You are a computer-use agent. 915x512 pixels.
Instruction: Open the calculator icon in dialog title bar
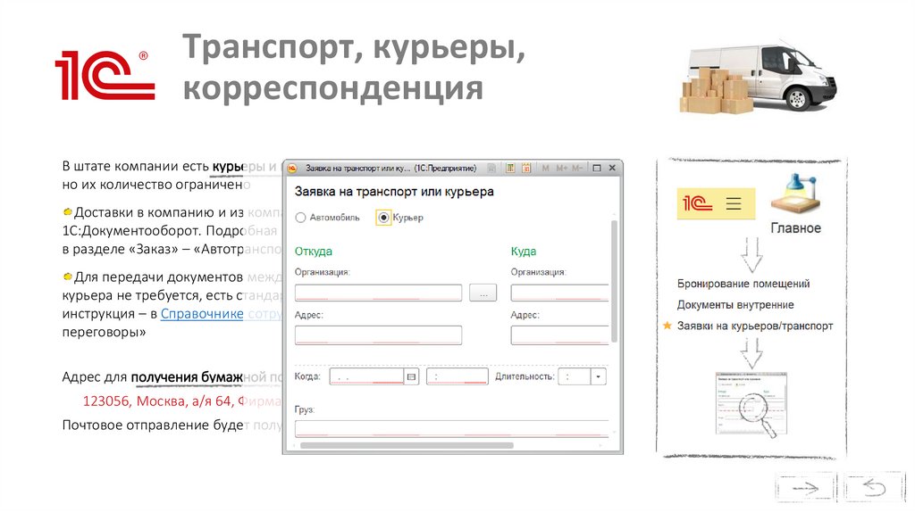pyautogui.click(x=510, y=168)
